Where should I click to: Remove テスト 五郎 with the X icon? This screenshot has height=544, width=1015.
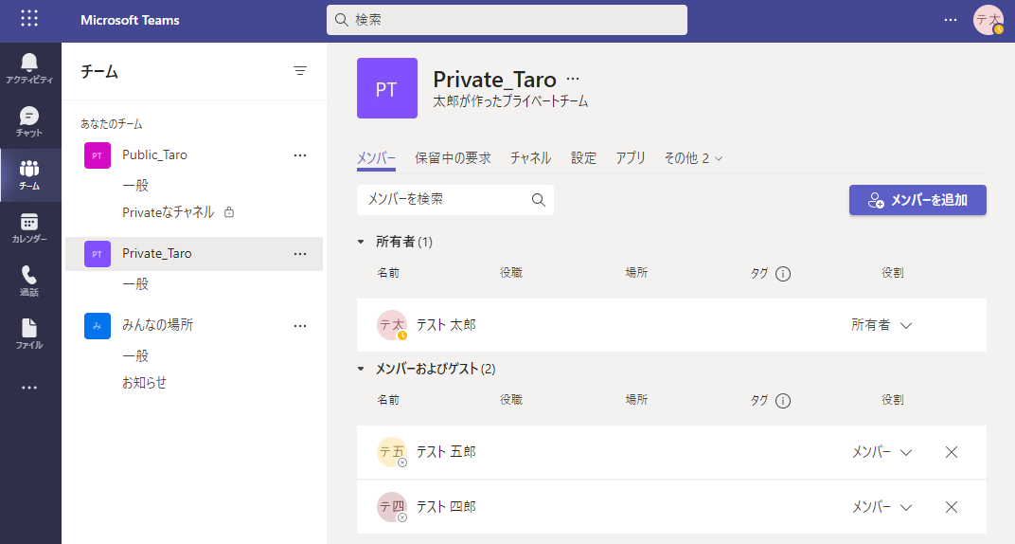pyautogui.click(x=951, y=452)
